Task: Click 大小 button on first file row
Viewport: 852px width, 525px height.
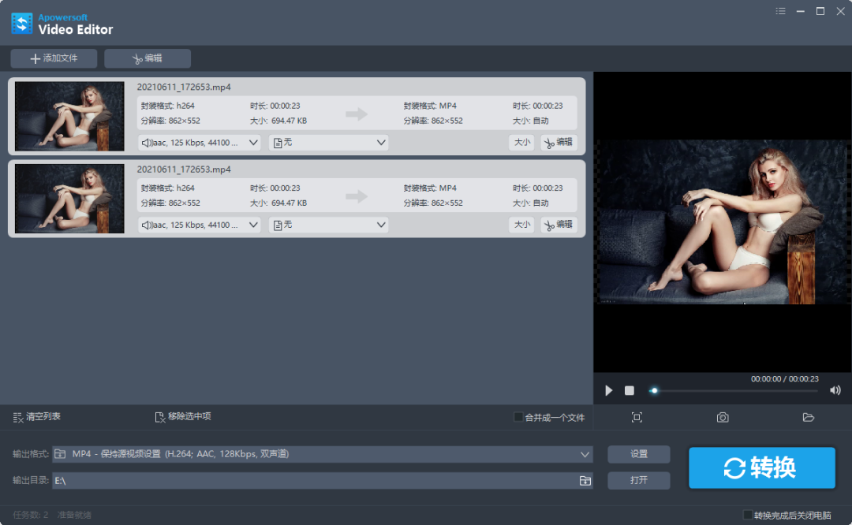Action: 521,142
